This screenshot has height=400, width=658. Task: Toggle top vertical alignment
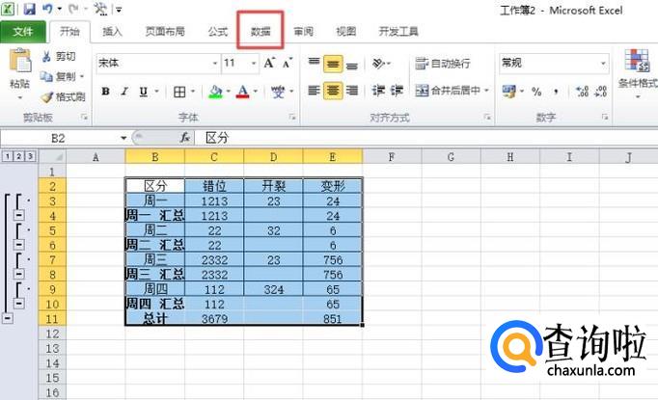coord(314,64)
